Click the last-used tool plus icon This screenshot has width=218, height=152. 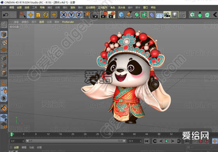click(x=54, y=15)
